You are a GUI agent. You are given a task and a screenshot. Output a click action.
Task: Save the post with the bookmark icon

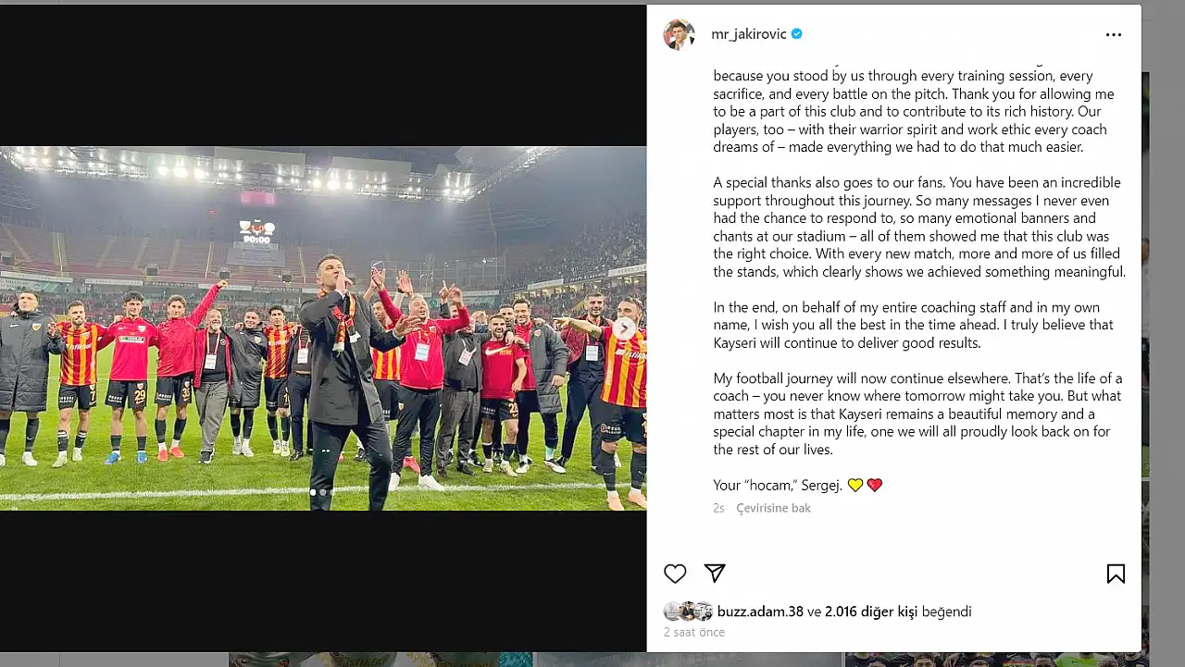click(1116, 574)
